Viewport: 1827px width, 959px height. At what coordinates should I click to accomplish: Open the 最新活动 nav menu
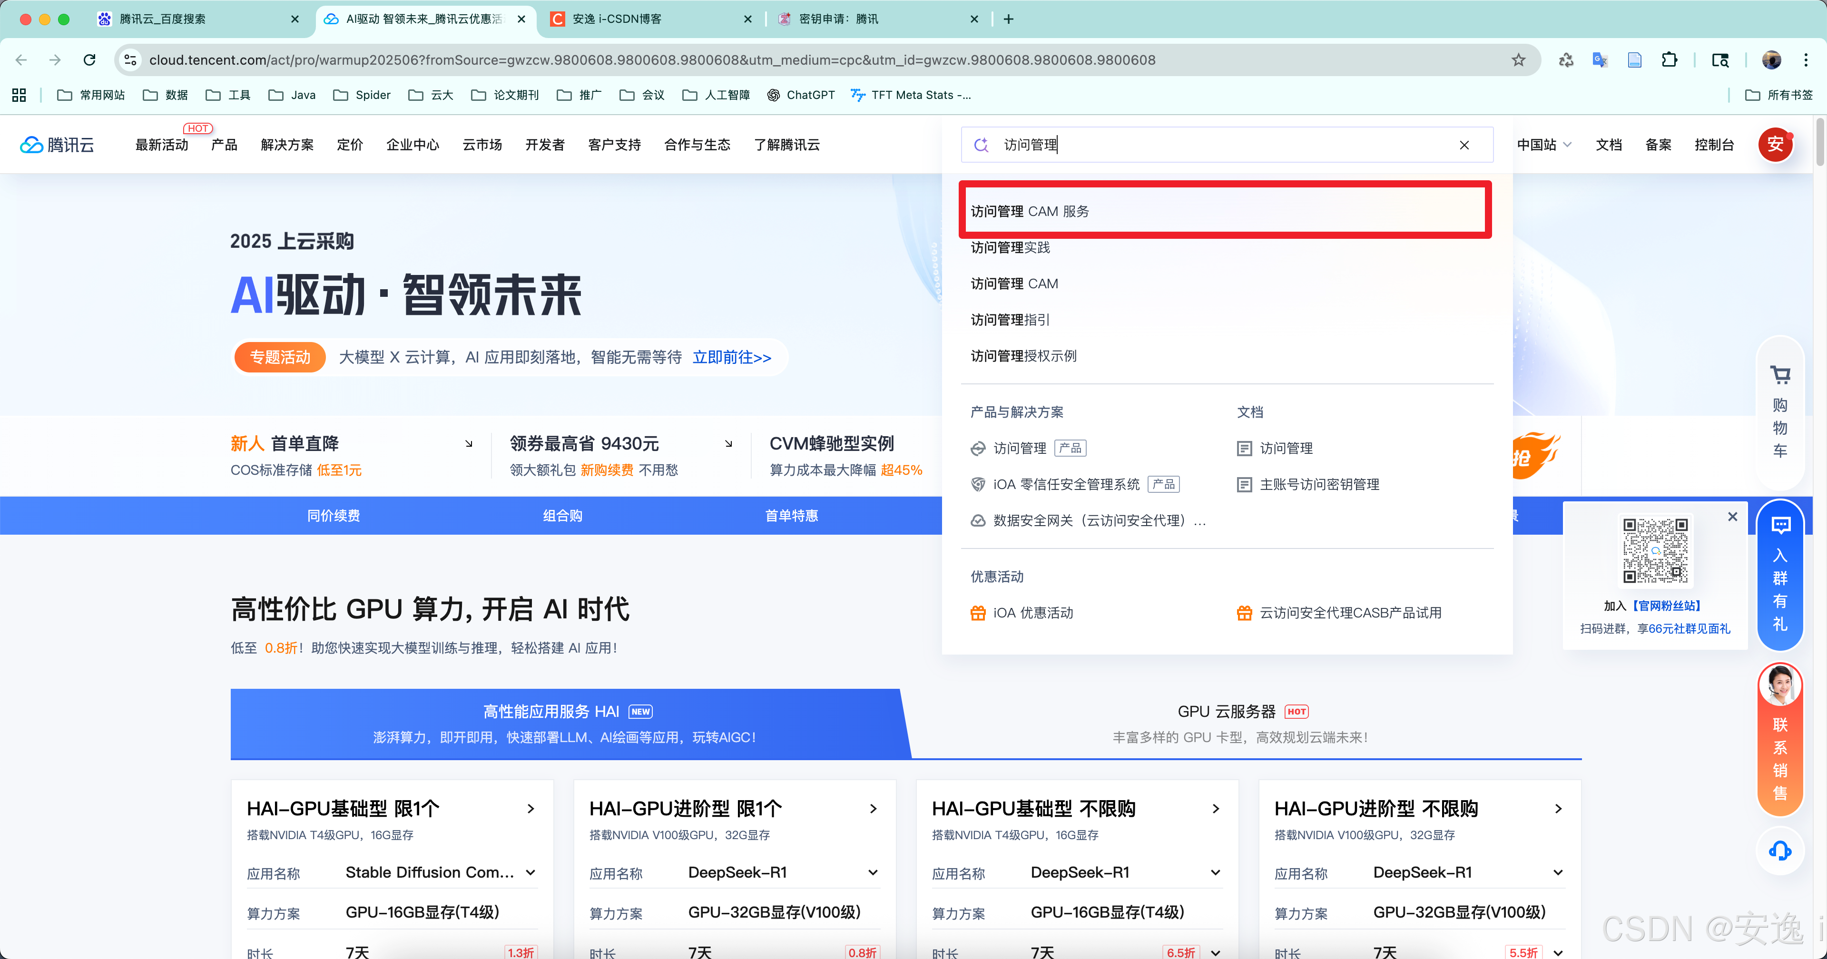click(x=162, y=145)
